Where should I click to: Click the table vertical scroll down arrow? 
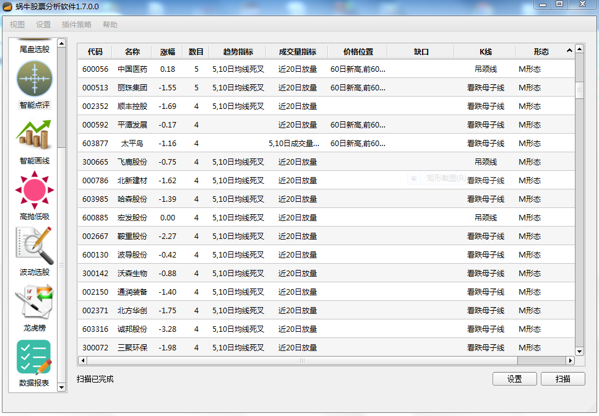(580, 352)
